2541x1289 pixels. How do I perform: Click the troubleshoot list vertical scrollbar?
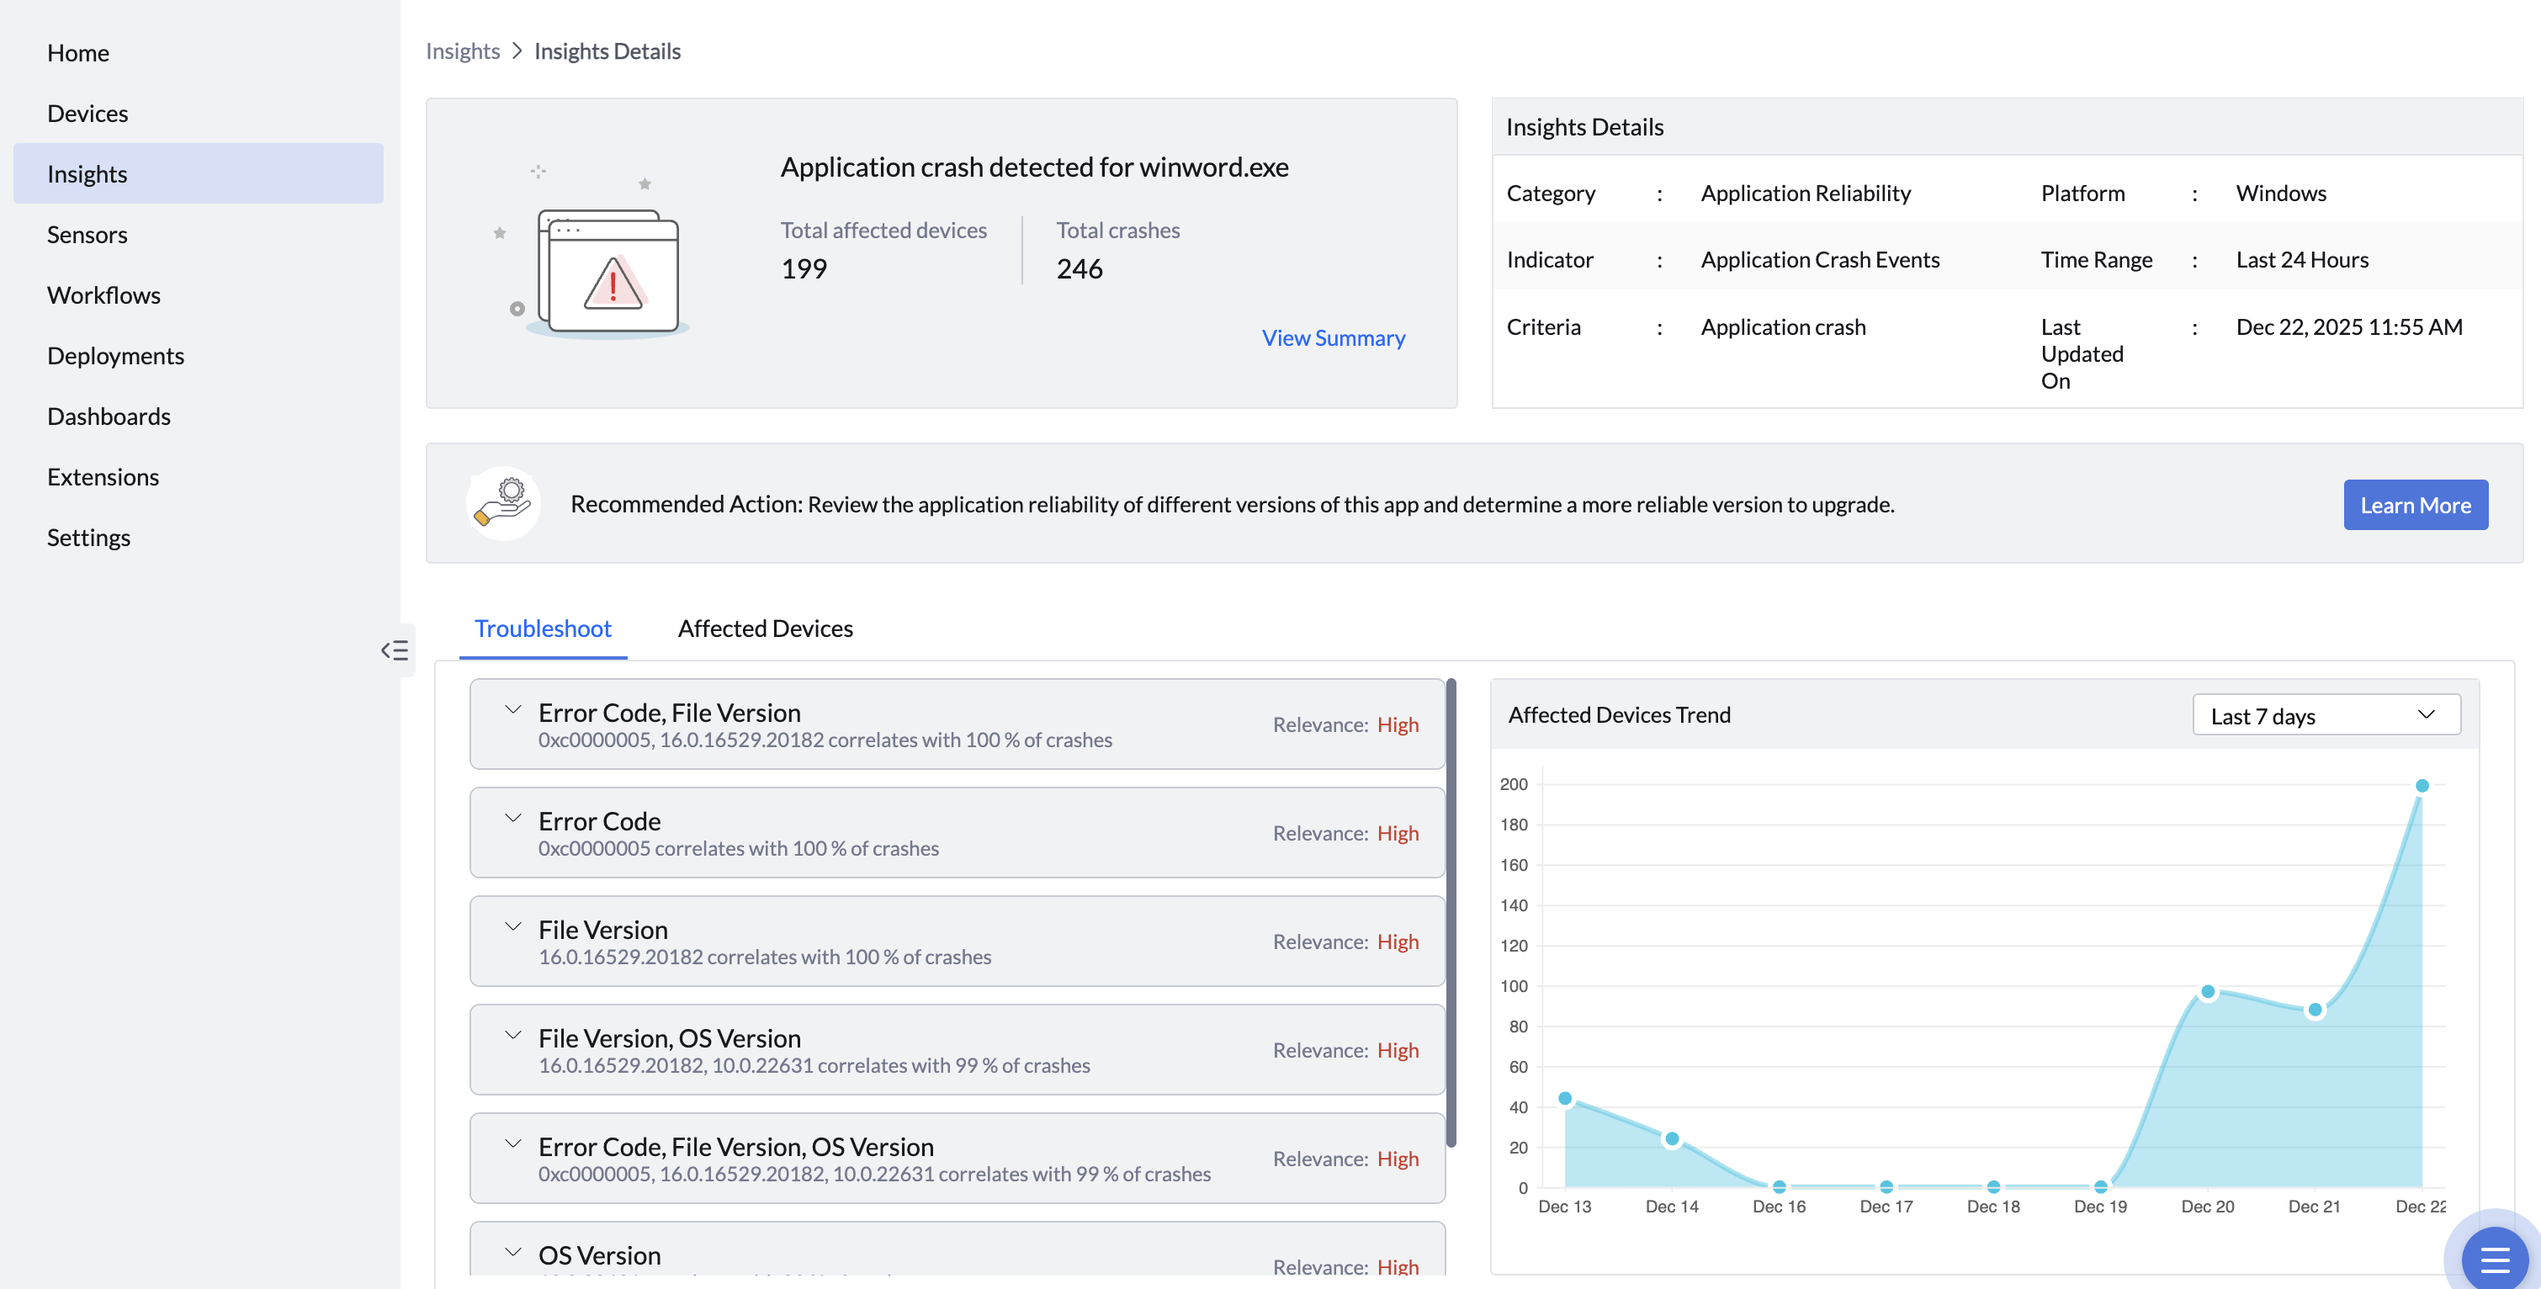[x=1450, y=912]
